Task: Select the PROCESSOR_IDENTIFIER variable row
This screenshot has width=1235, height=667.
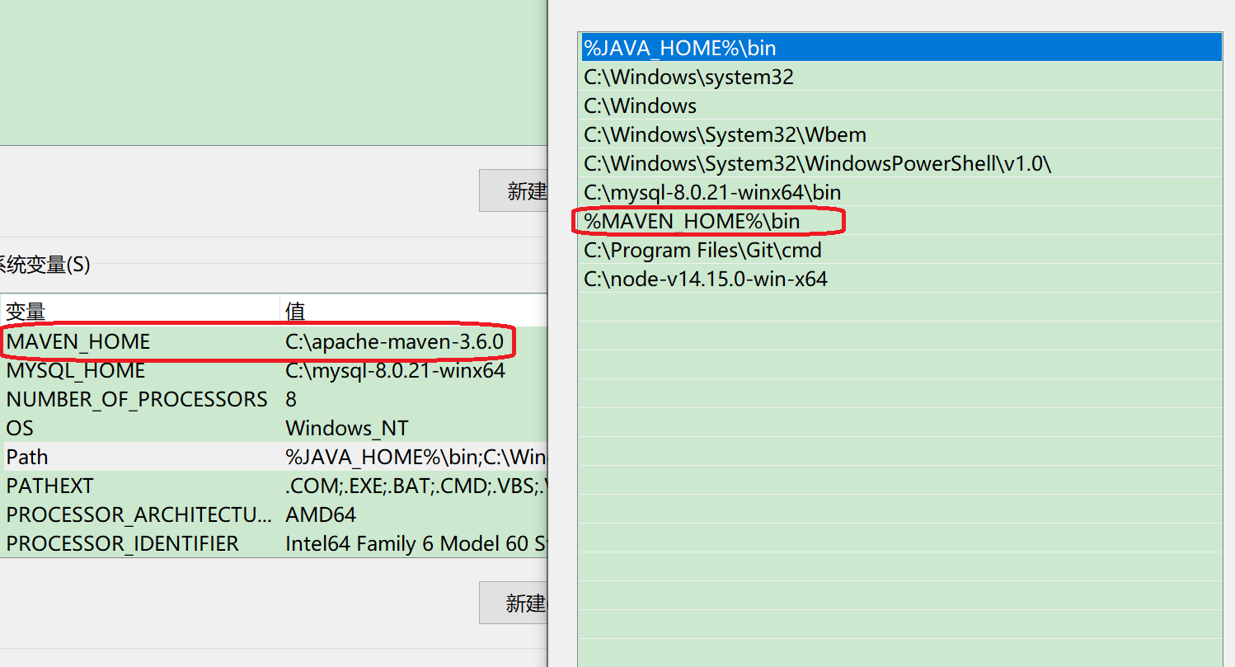Action: coord(122,544)
